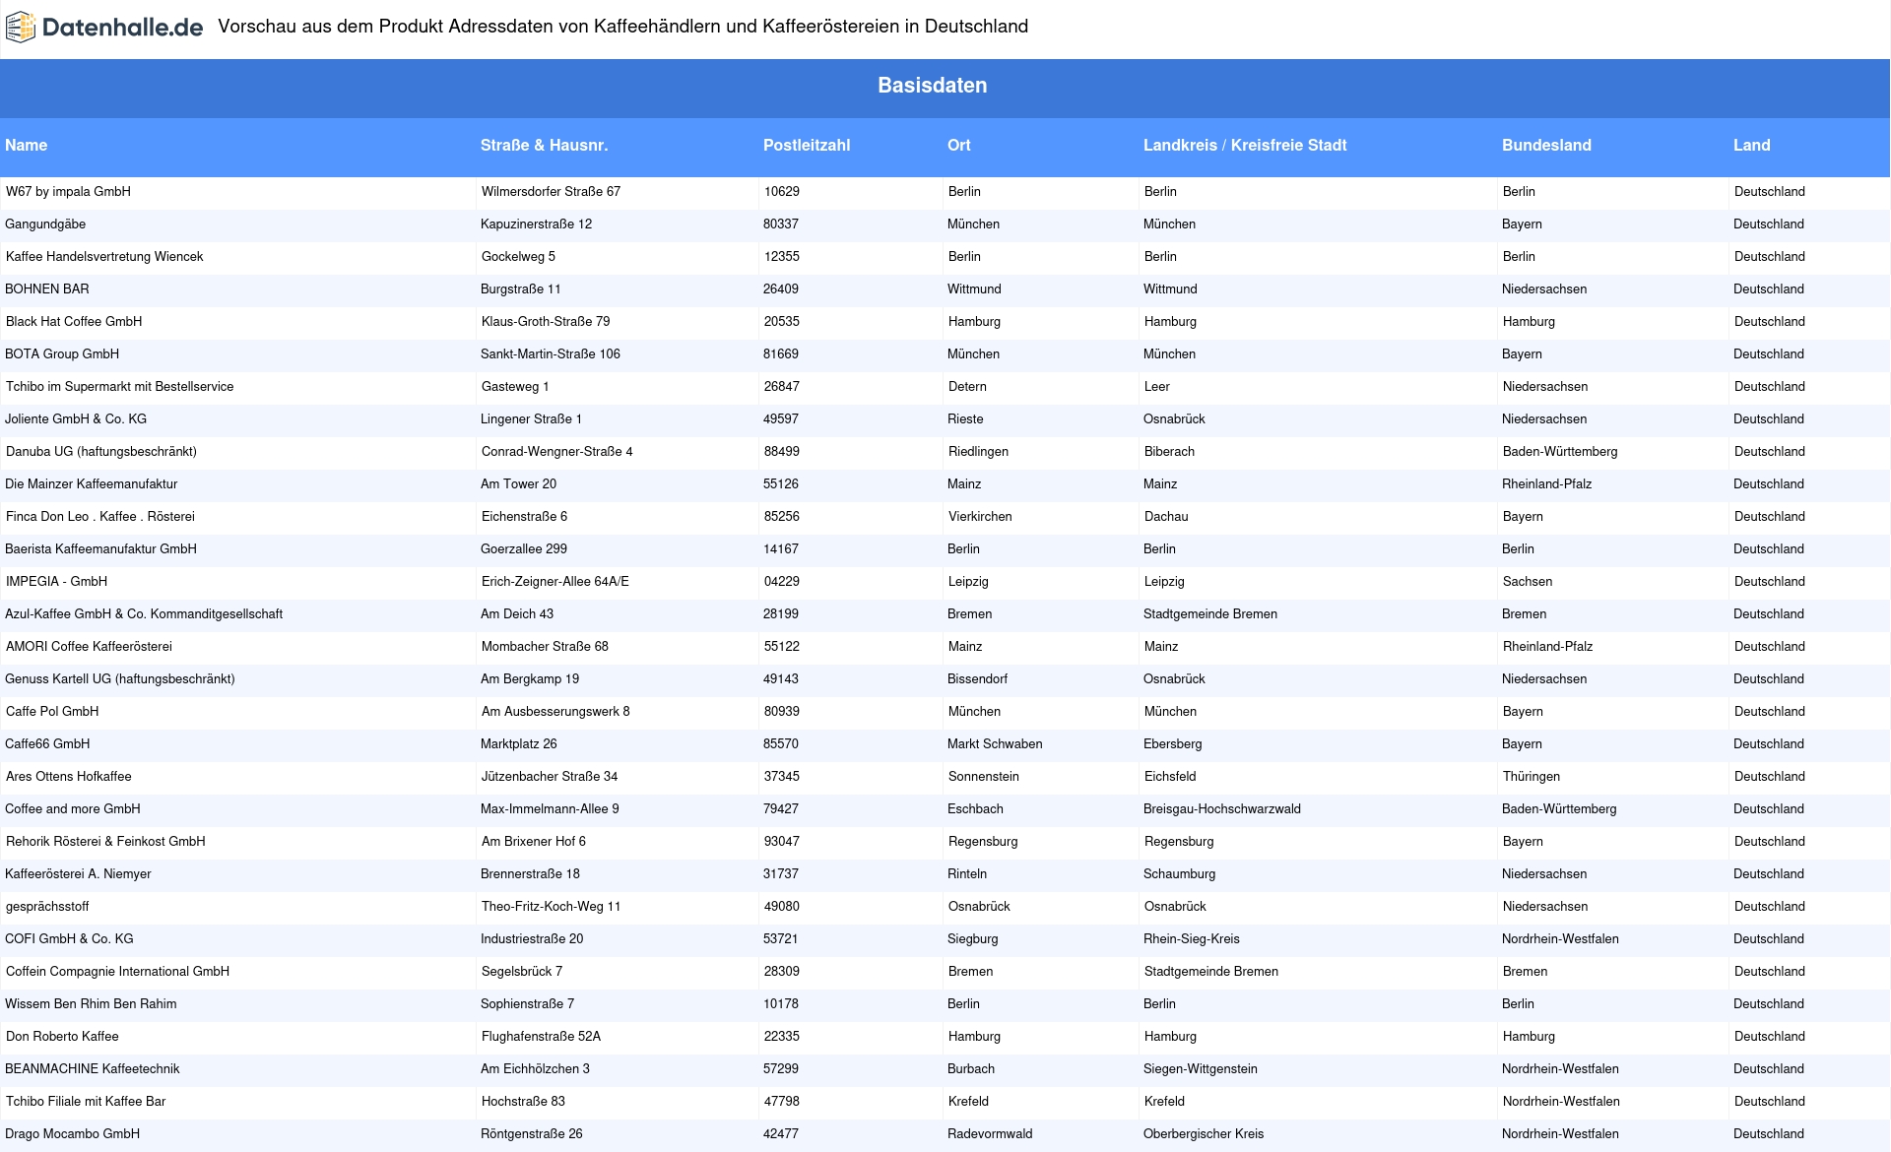This screenshot has width=1891, height=1152.
Task: Click the Basisdaten section title
Action: [x=932, y=86]
